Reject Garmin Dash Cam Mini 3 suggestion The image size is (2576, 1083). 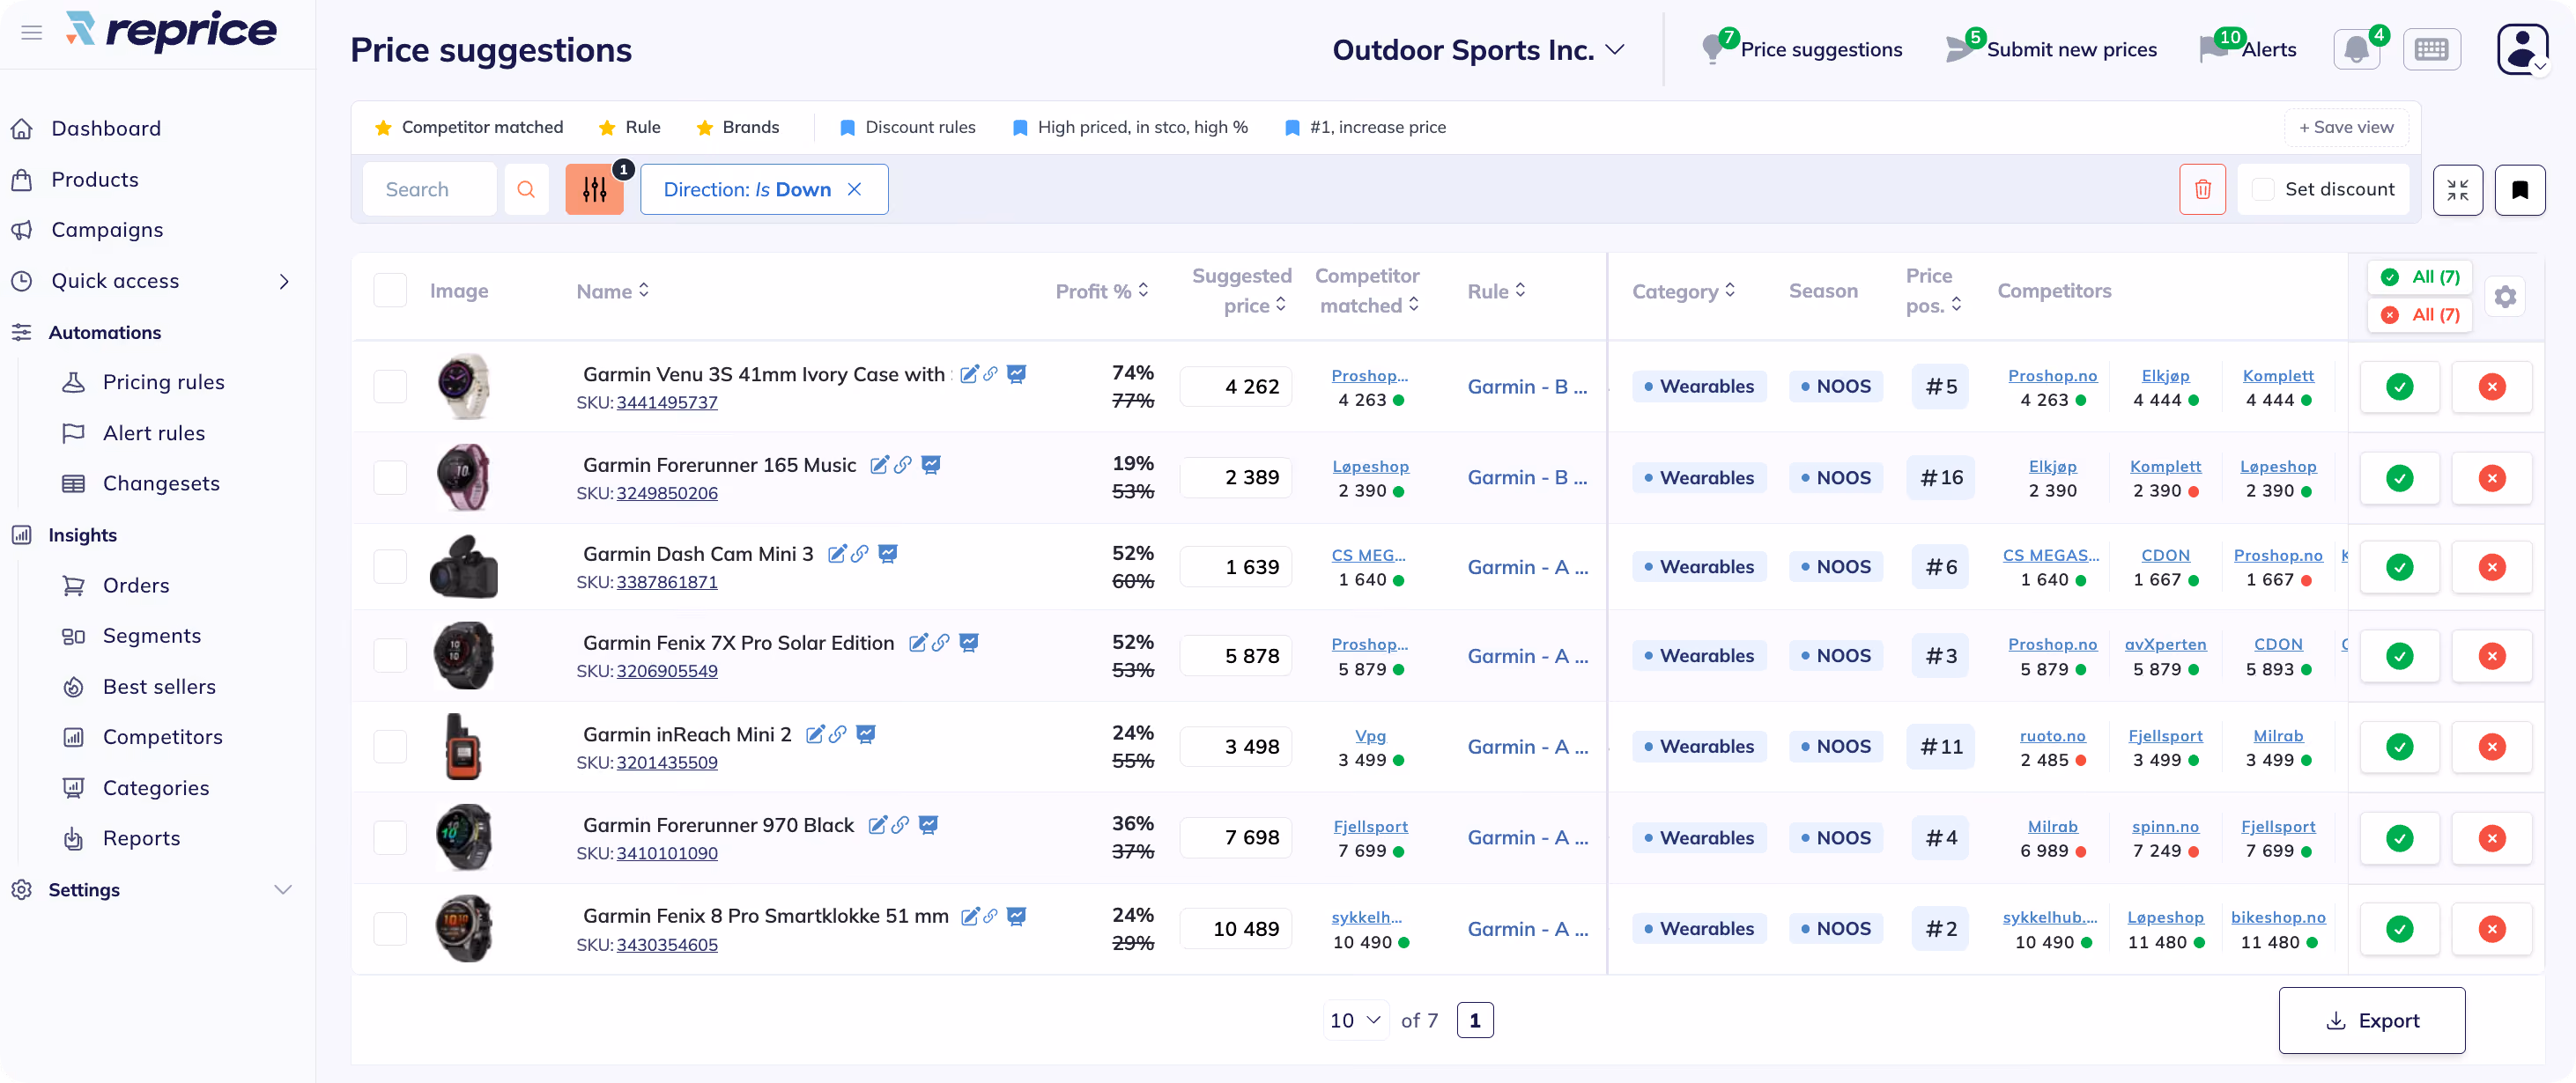pos(2491,568)
